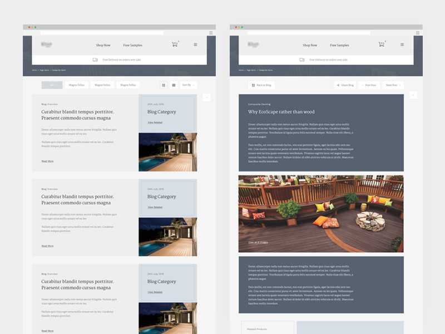Image resolution: width=445 pixels, height=334 pixels.
Task: Open the shopping cart icon
Action: [x=174, y=45]
